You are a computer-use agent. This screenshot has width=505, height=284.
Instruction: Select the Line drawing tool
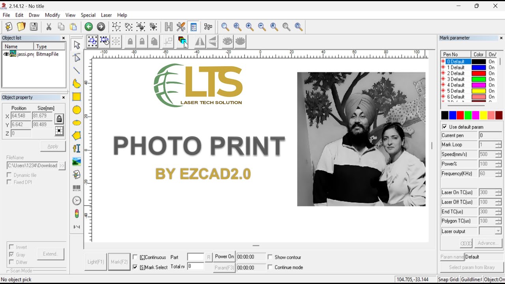coord(77,71)
